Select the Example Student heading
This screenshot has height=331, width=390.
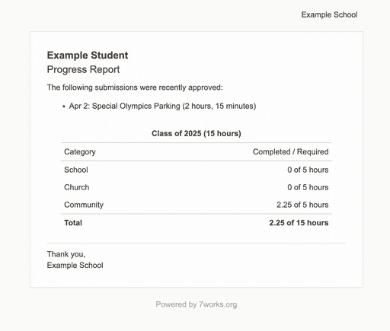[x=88, y=56]
